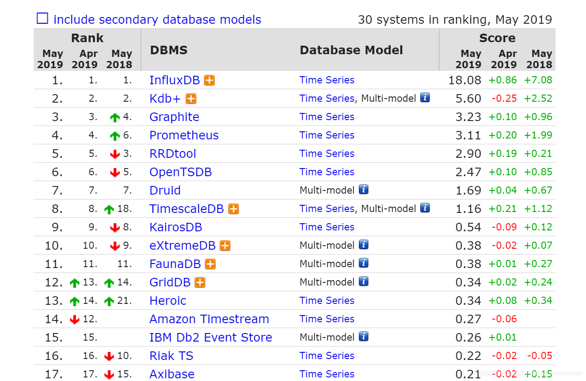Click the +7.08 yearly change value

[x=538, y=80]
